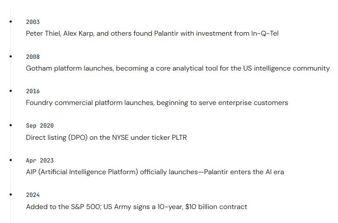Viewport: 338px width, 223px height.
Task: Select the 2016 year label
Action: tap(33, 91)
